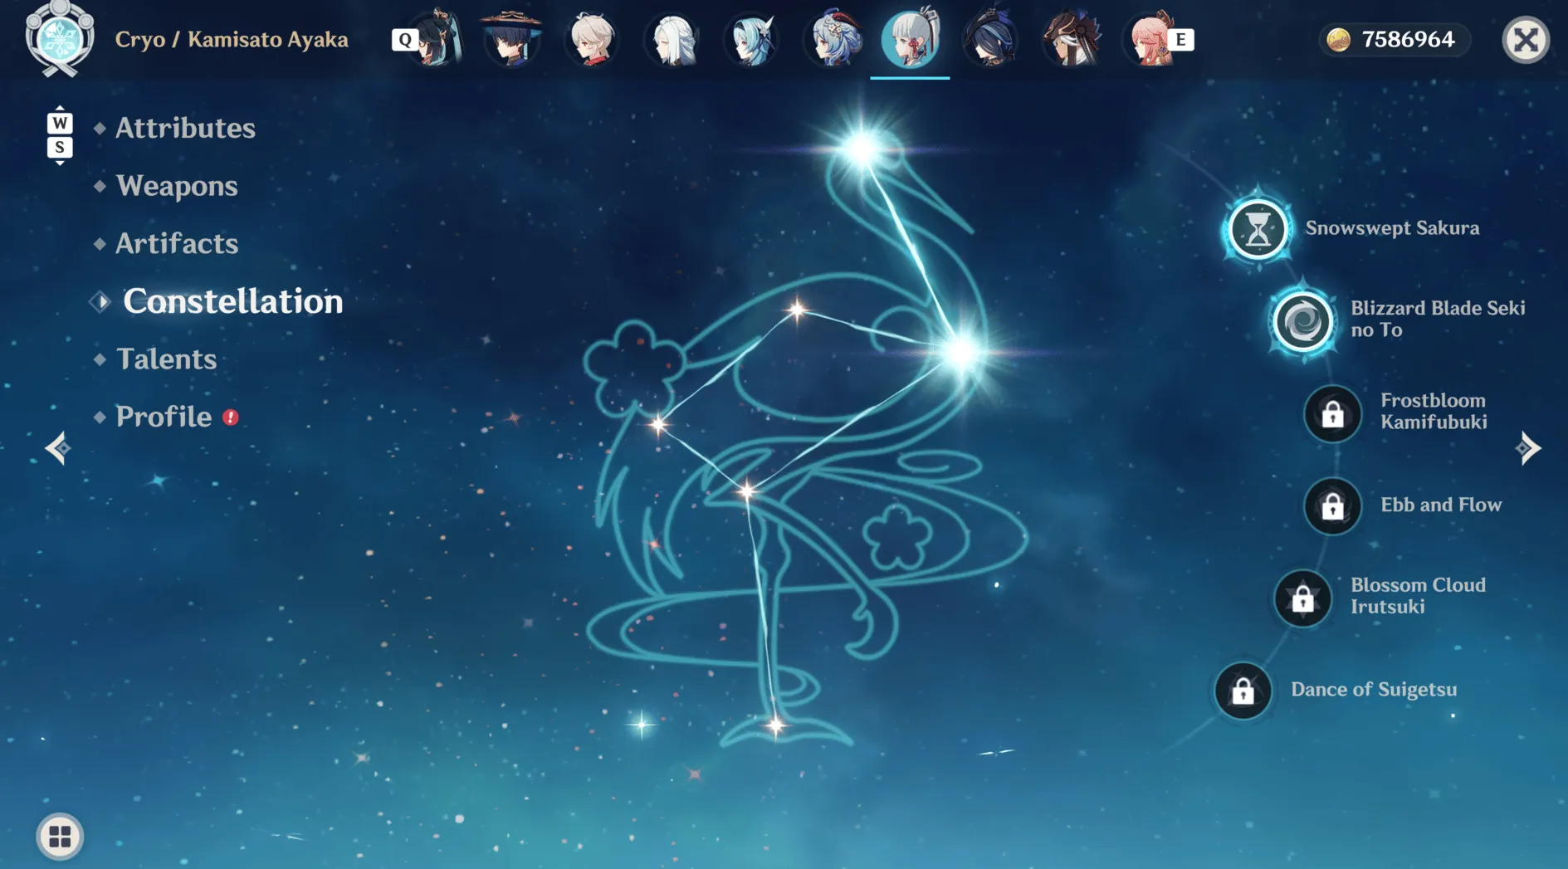Open the Profile menu with alert

coord(164,417)
